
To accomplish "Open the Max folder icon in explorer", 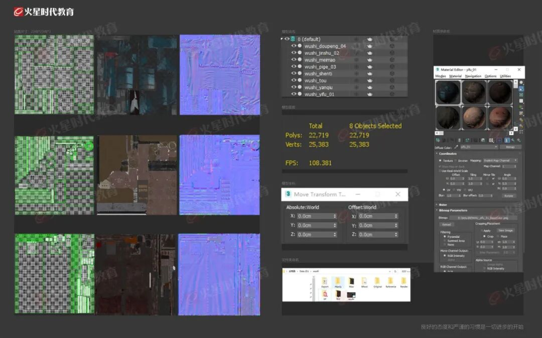I will click(351, 282).
